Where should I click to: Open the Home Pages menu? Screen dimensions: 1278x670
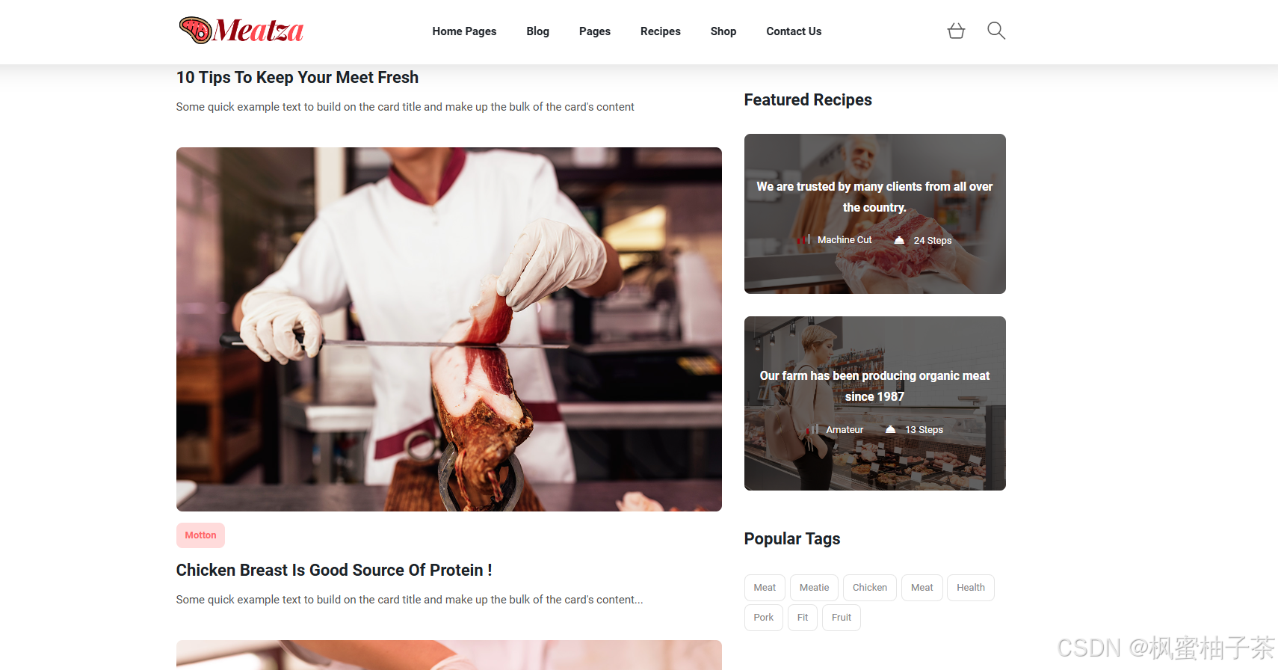pyautogui.click(x=464, y=31)
